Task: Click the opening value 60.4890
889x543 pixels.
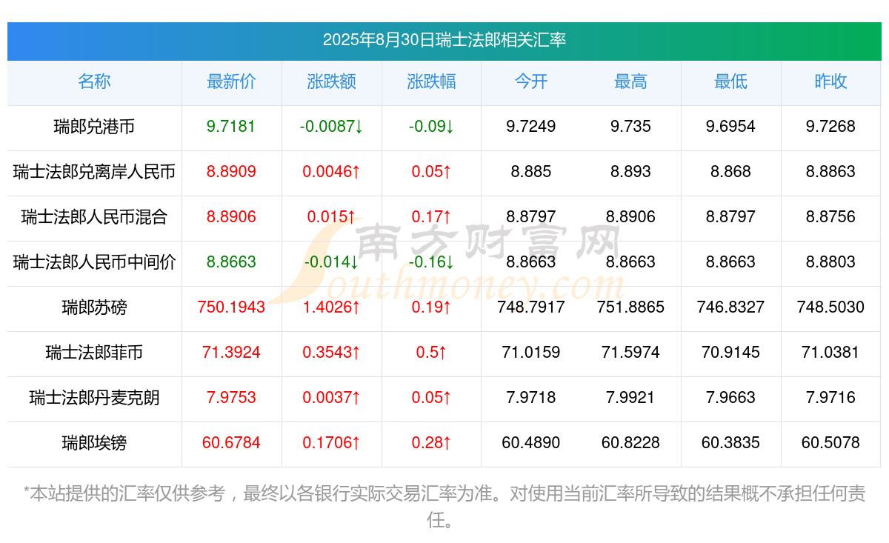Action: coord(531,443)
